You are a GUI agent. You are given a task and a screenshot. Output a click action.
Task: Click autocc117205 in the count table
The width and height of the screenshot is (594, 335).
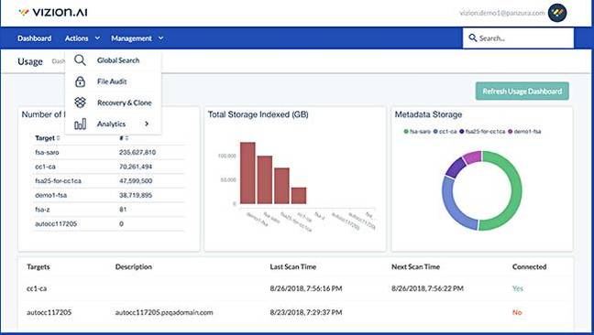pyautogui.click(x=56, y=224)
